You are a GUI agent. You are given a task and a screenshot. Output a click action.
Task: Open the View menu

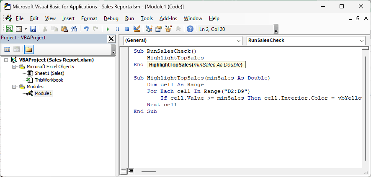pyautogui.click(x=50, y=18)
